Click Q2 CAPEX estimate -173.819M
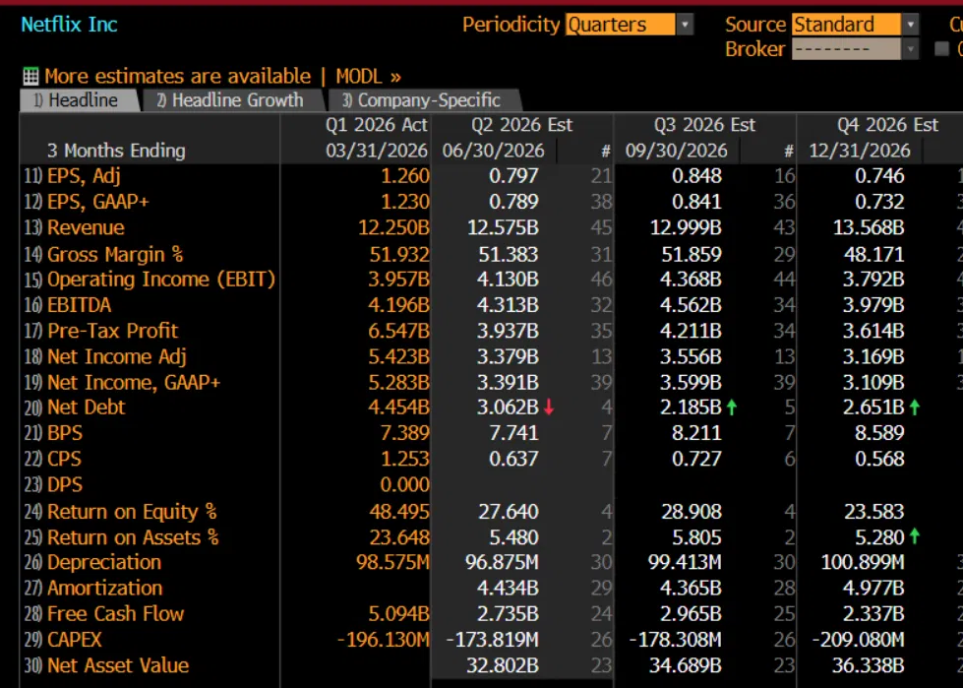963x688 pixels. (x=493, y=640)
